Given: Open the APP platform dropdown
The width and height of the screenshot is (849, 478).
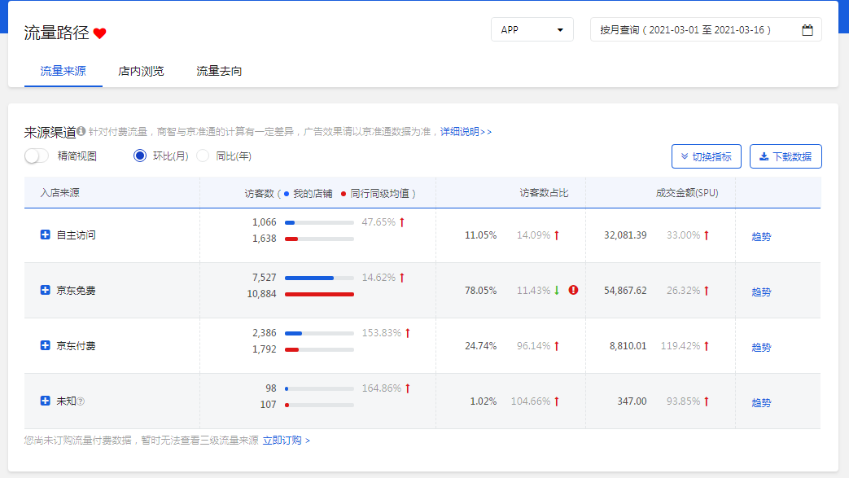Looking at the screenshot, I should [532, 30].
